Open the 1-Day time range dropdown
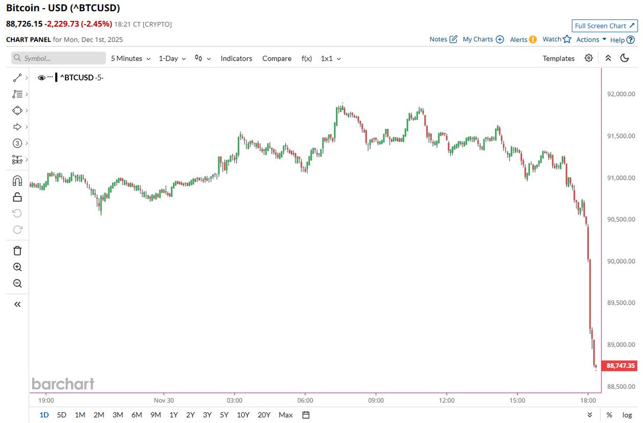Viewport: 643px width, 423px height. pos(171,58)
